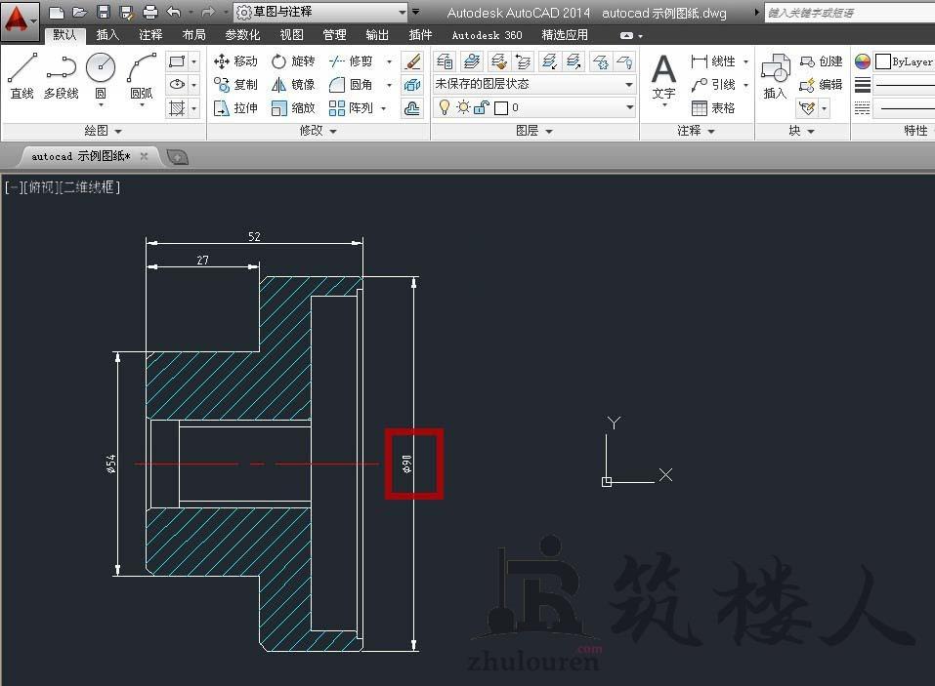This screenshot has width=935, height=686.
Task: Open the Array tool dropdown arrow
Action: [383, 108]
